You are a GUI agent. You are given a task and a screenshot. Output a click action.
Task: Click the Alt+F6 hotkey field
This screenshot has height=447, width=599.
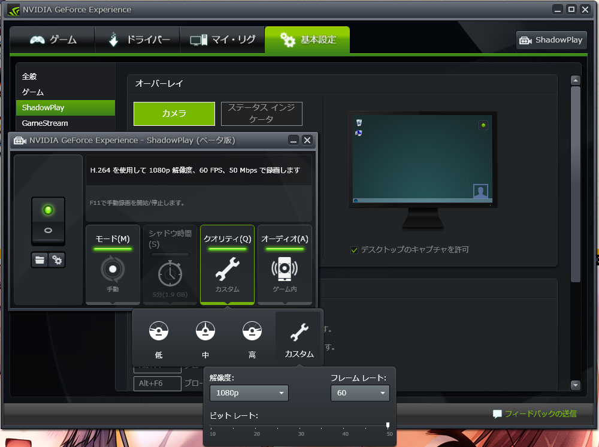(x=158, y=383)
